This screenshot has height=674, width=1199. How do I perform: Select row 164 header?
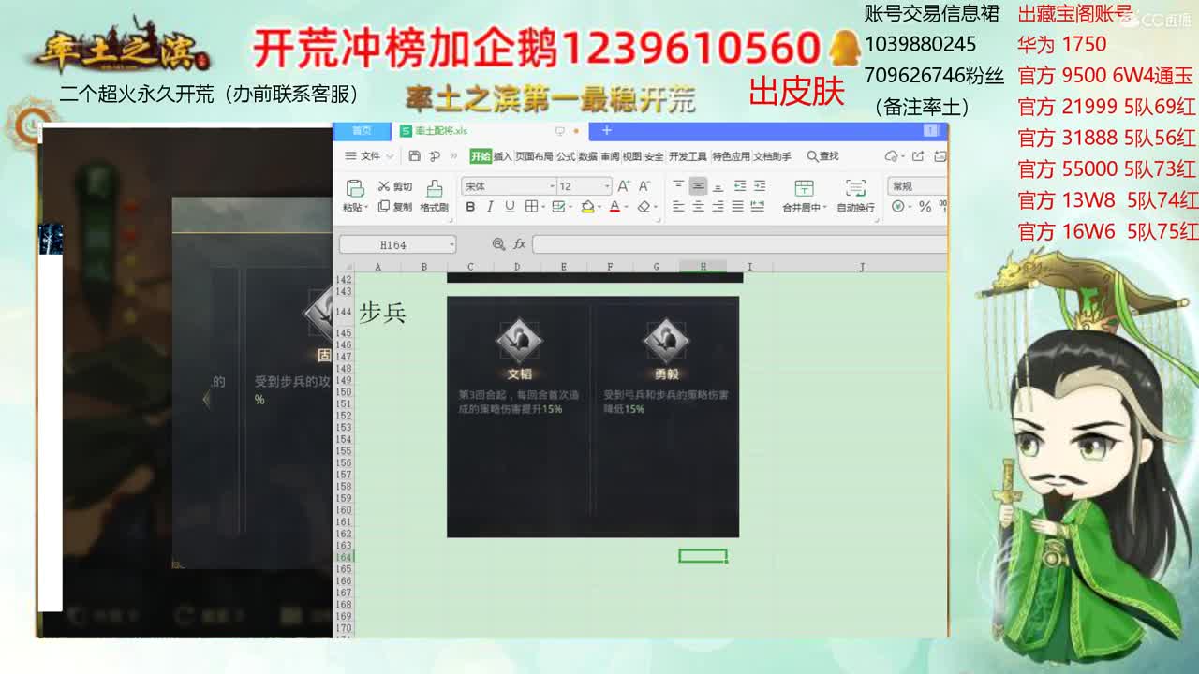pos(344,557)
